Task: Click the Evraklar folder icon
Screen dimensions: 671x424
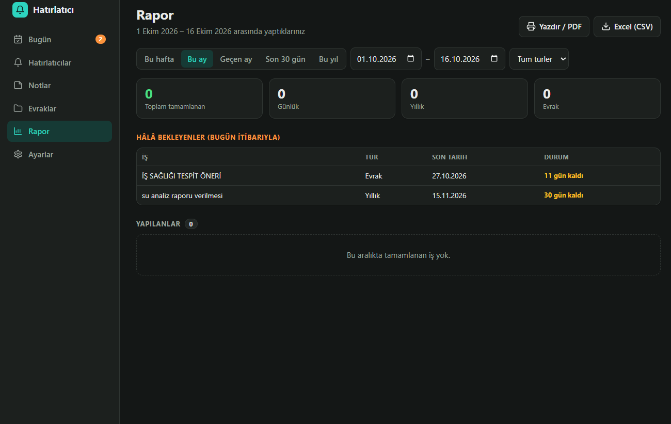Action: point(18,108)
